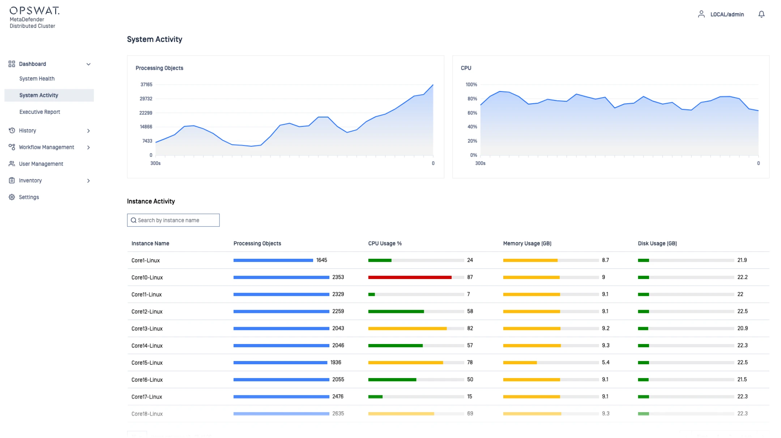The image size is (781, 438).
Task: Click the Dashboard grid icon
Action: (x=12, y=64)
